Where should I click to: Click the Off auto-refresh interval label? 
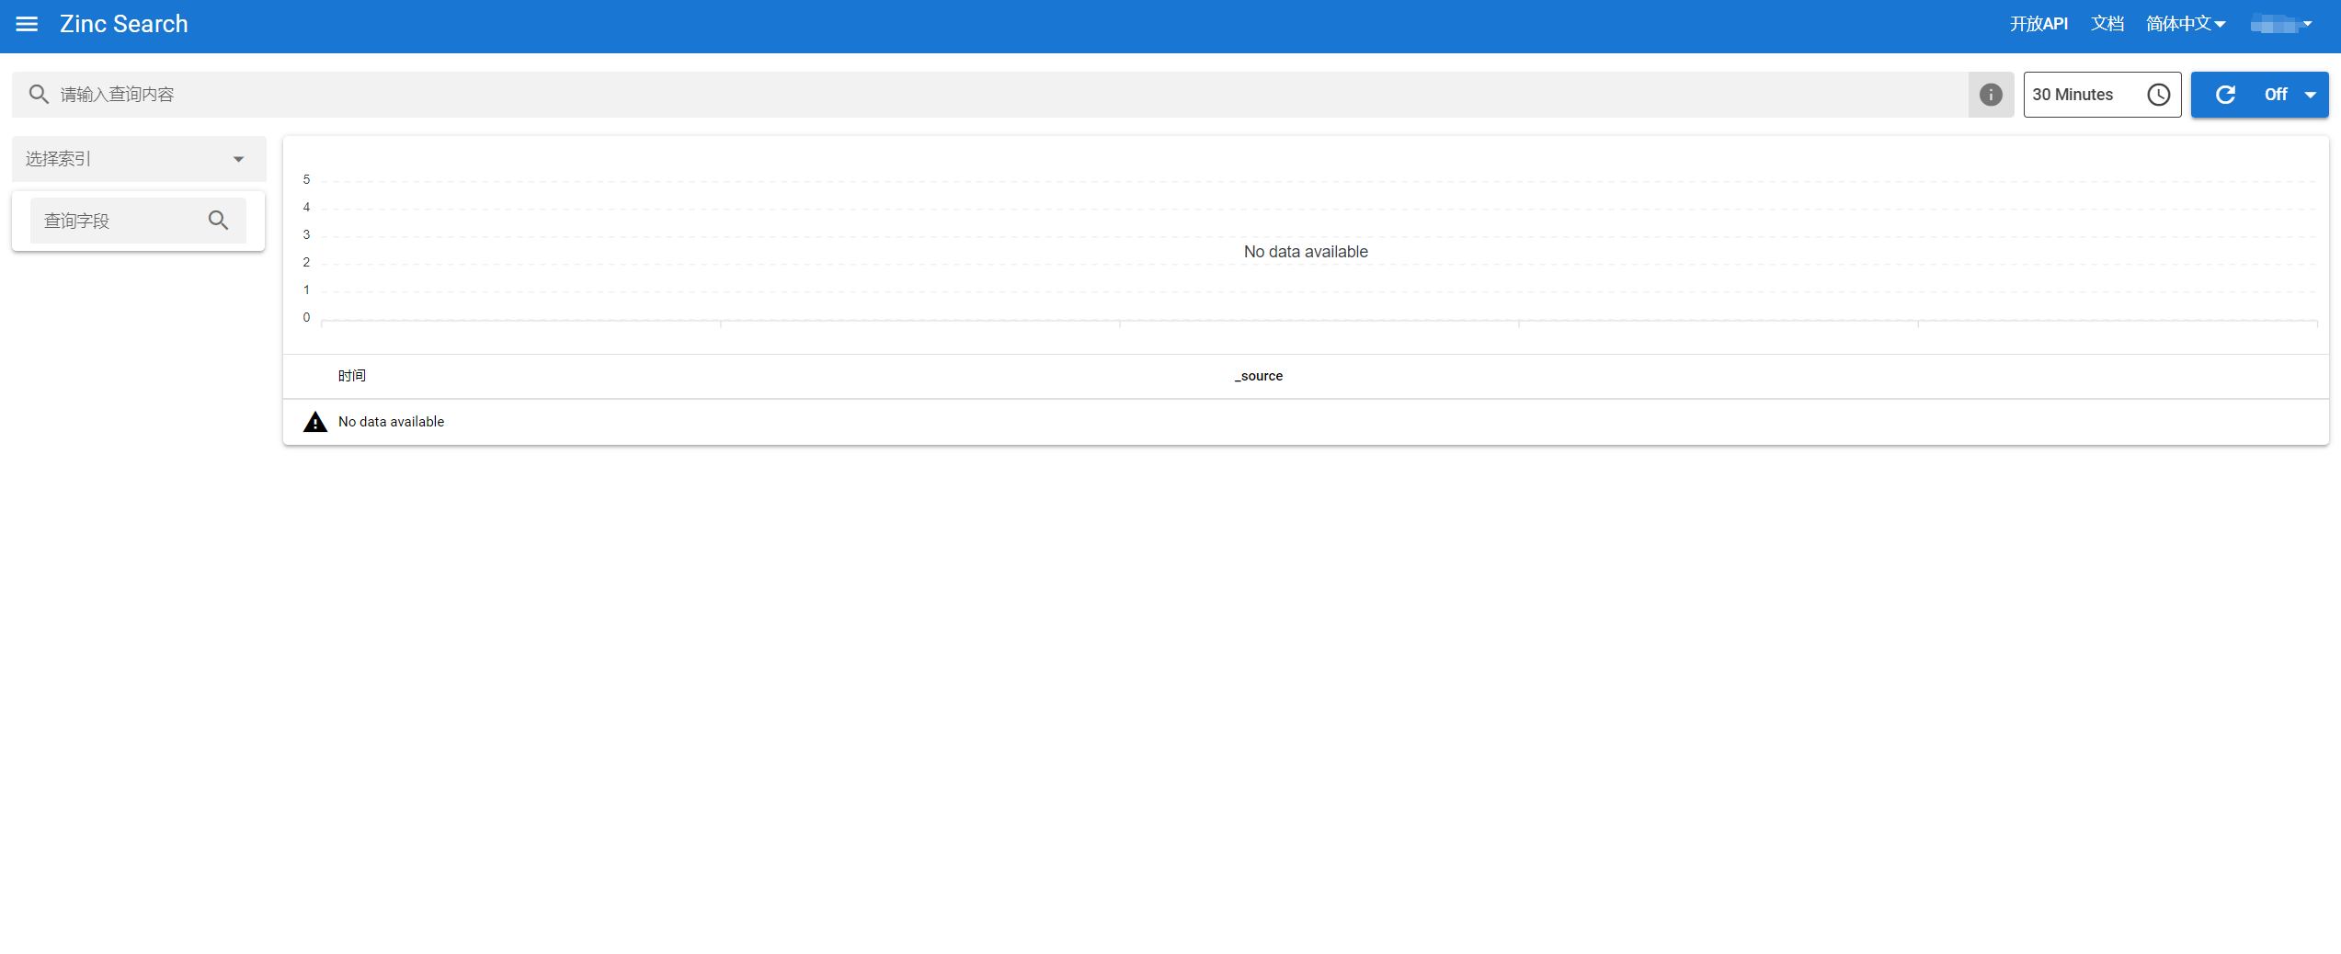coord(2276,95)
